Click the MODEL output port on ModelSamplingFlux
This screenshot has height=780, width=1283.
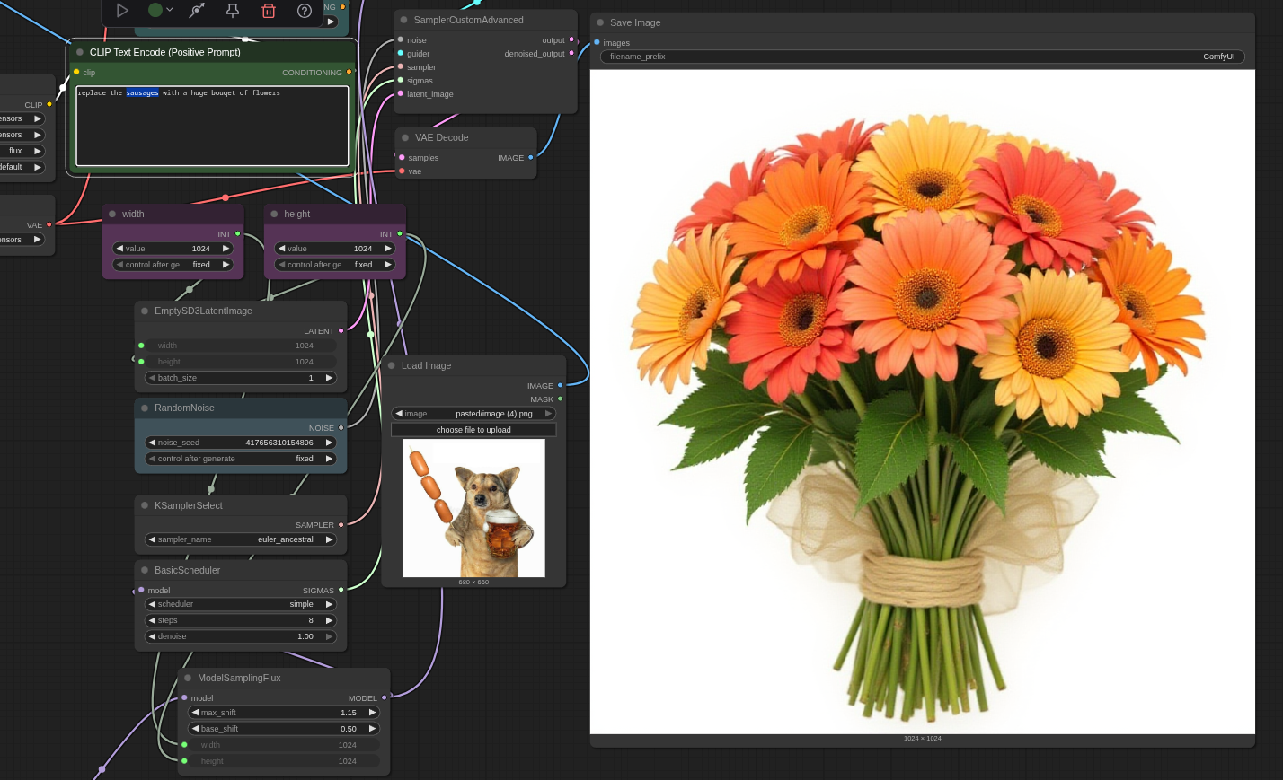[384, 697]
